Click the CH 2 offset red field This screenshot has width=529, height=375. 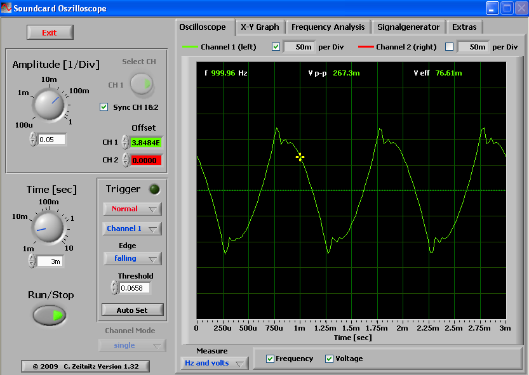[x=146, y=161]
